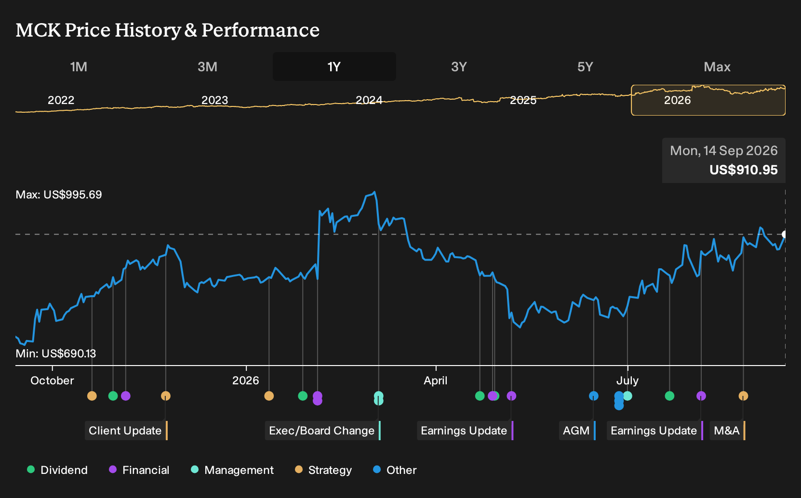The height and width of the screenshot is (498, 801).
Task: Open the Earnings Update label after July
Action: click(x=655, y=431)
